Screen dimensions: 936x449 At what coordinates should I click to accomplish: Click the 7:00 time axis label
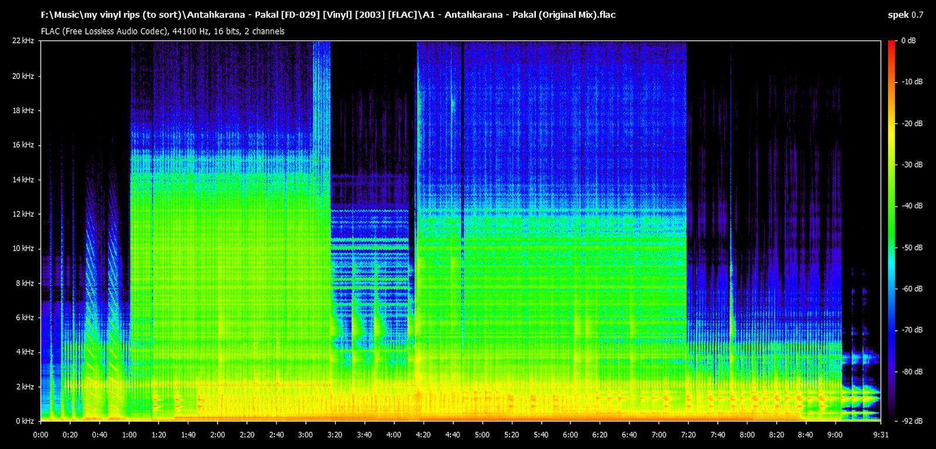tap(659, 435)
